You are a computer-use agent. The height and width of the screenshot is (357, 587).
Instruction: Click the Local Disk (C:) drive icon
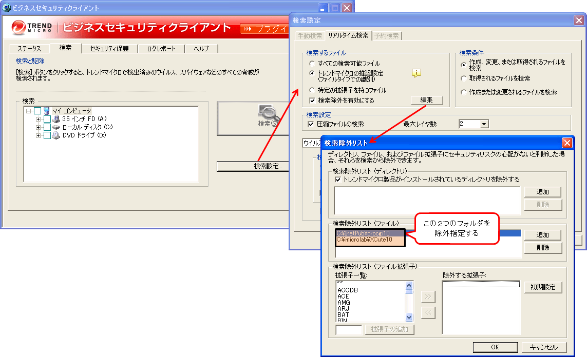(x=56, y=127)
